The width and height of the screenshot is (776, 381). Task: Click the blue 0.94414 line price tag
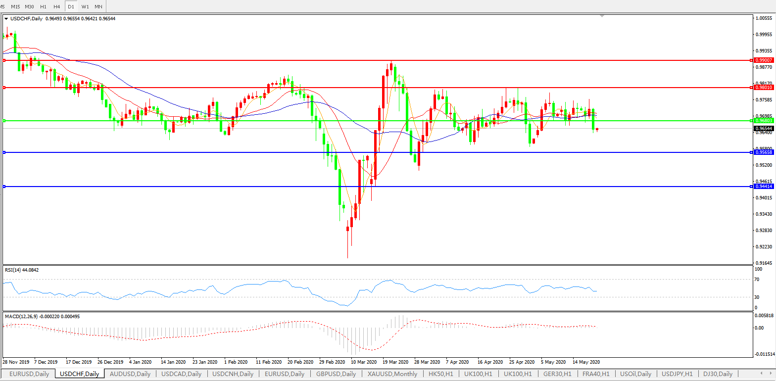point(763,187)
